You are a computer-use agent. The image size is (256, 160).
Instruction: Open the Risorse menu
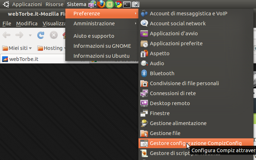(x=54, y=4)
